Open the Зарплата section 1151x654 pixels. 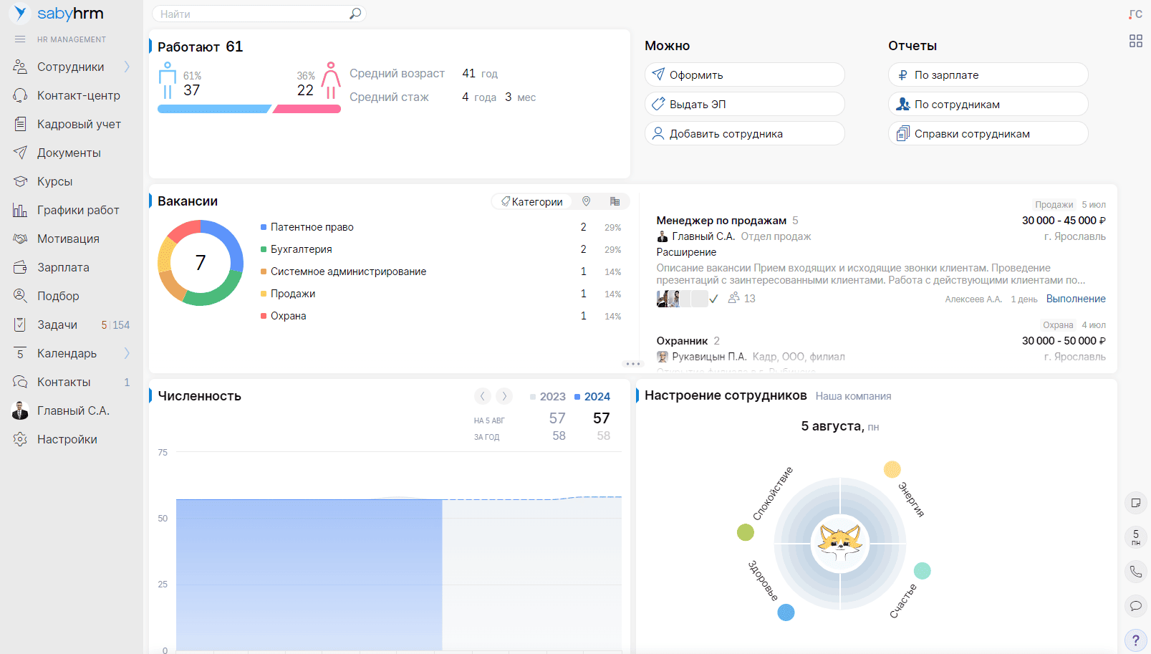click(x=59, y=266)
